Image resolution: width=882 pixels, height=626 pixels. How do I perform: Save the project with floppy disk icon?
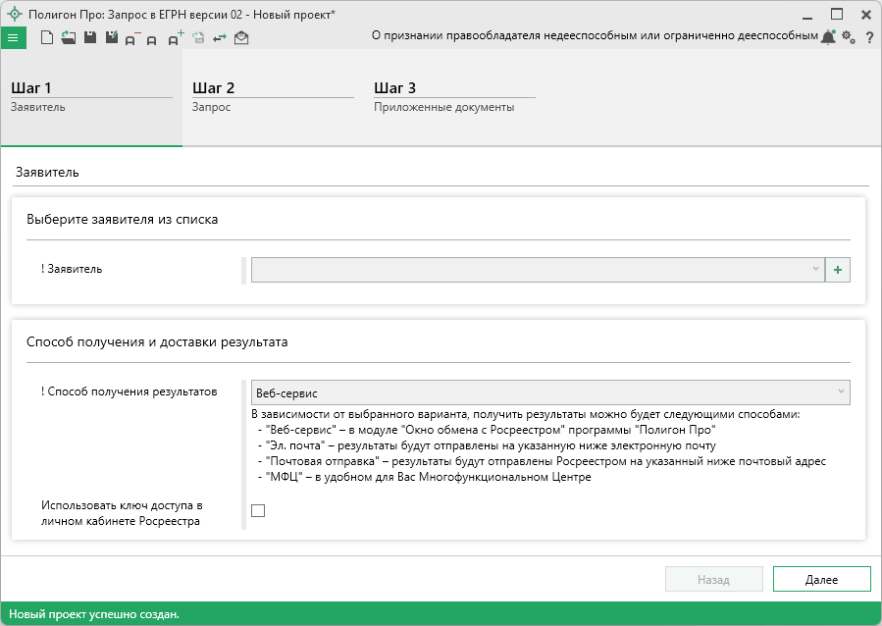pyautogui.click(x=89, y=37)
